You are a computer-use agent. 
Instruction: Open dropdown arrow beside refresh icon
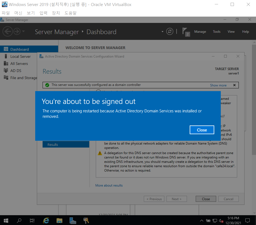click(x=162, y=31)
